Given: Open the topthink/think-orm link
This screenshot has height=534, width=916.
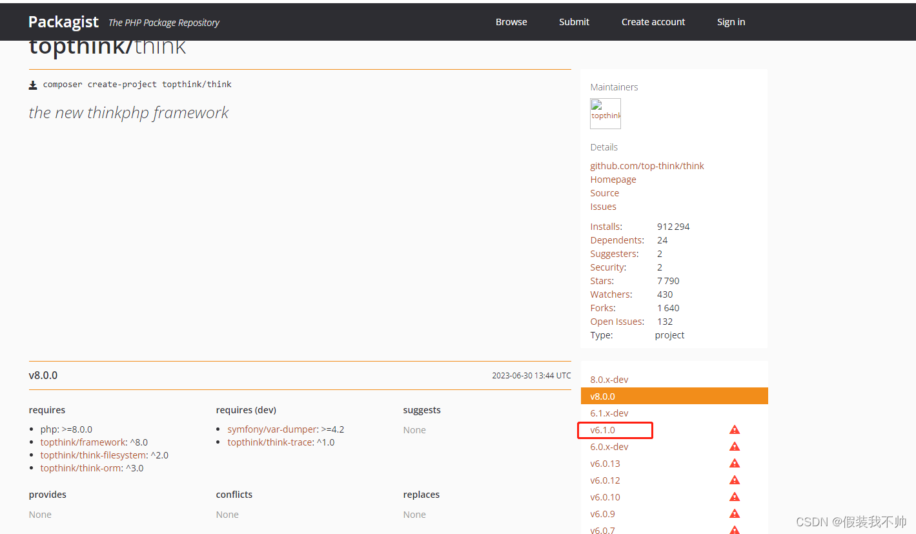Looking at the screenshot, I should (81, 468).
